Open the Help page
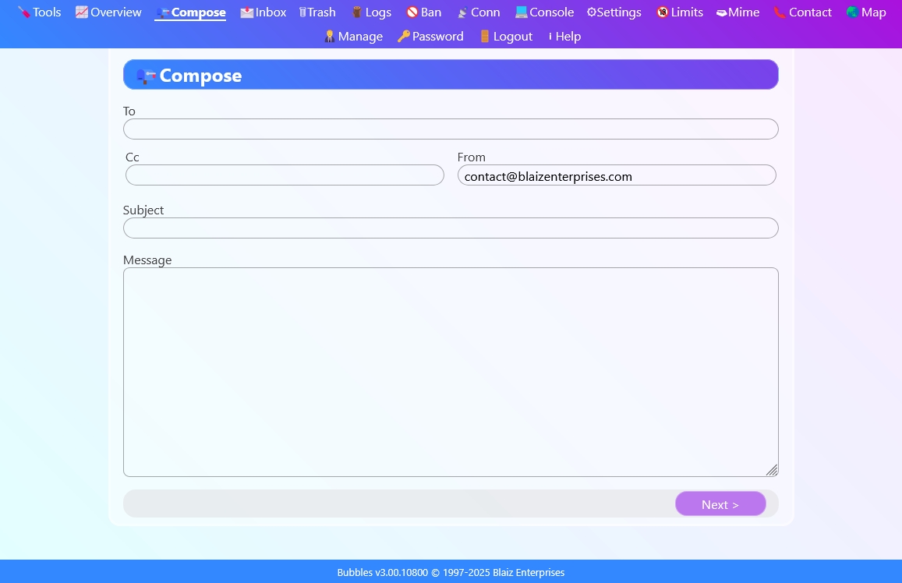 tap(564, 36)
